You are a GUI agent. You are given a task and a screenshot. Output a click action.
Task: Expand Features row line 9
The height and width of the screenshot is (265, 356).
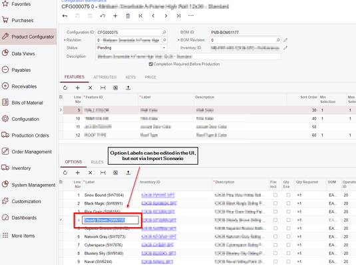click(61, 110)
